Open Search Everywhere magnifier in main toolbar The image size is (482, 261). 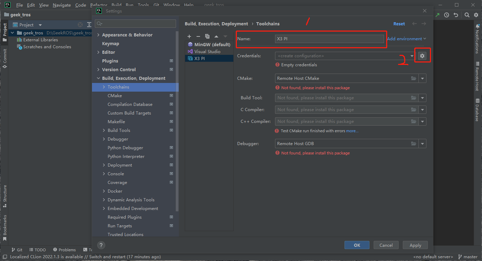[x=467, y=15]
